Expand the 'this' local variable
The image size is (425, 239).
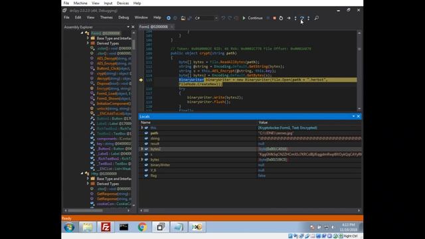click(142, 127)
